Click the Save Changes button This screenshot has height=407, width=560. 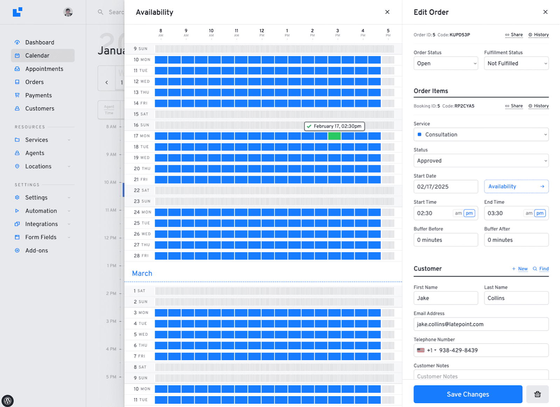pyautogui.click(x=468, y=394)
